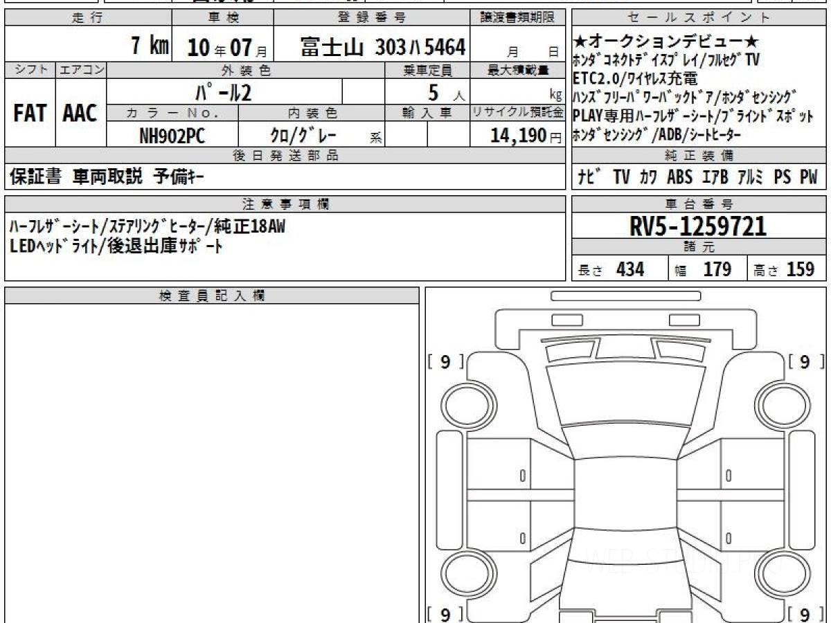Click inside the empty inspector notes box
Viewport: 831px width, 623px height.
click(x=212, y=462)
